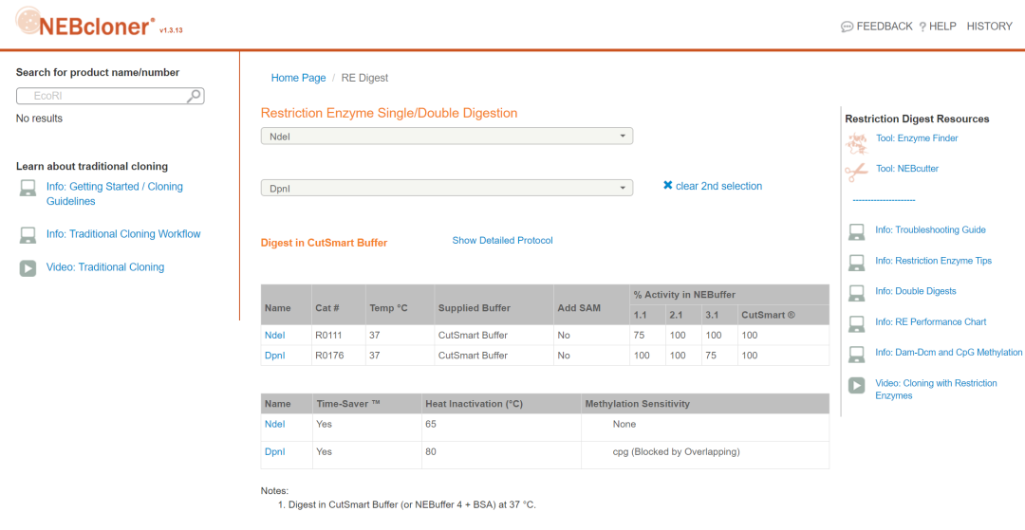
Task: Click in the product name search field
Action: click(110, 96)
